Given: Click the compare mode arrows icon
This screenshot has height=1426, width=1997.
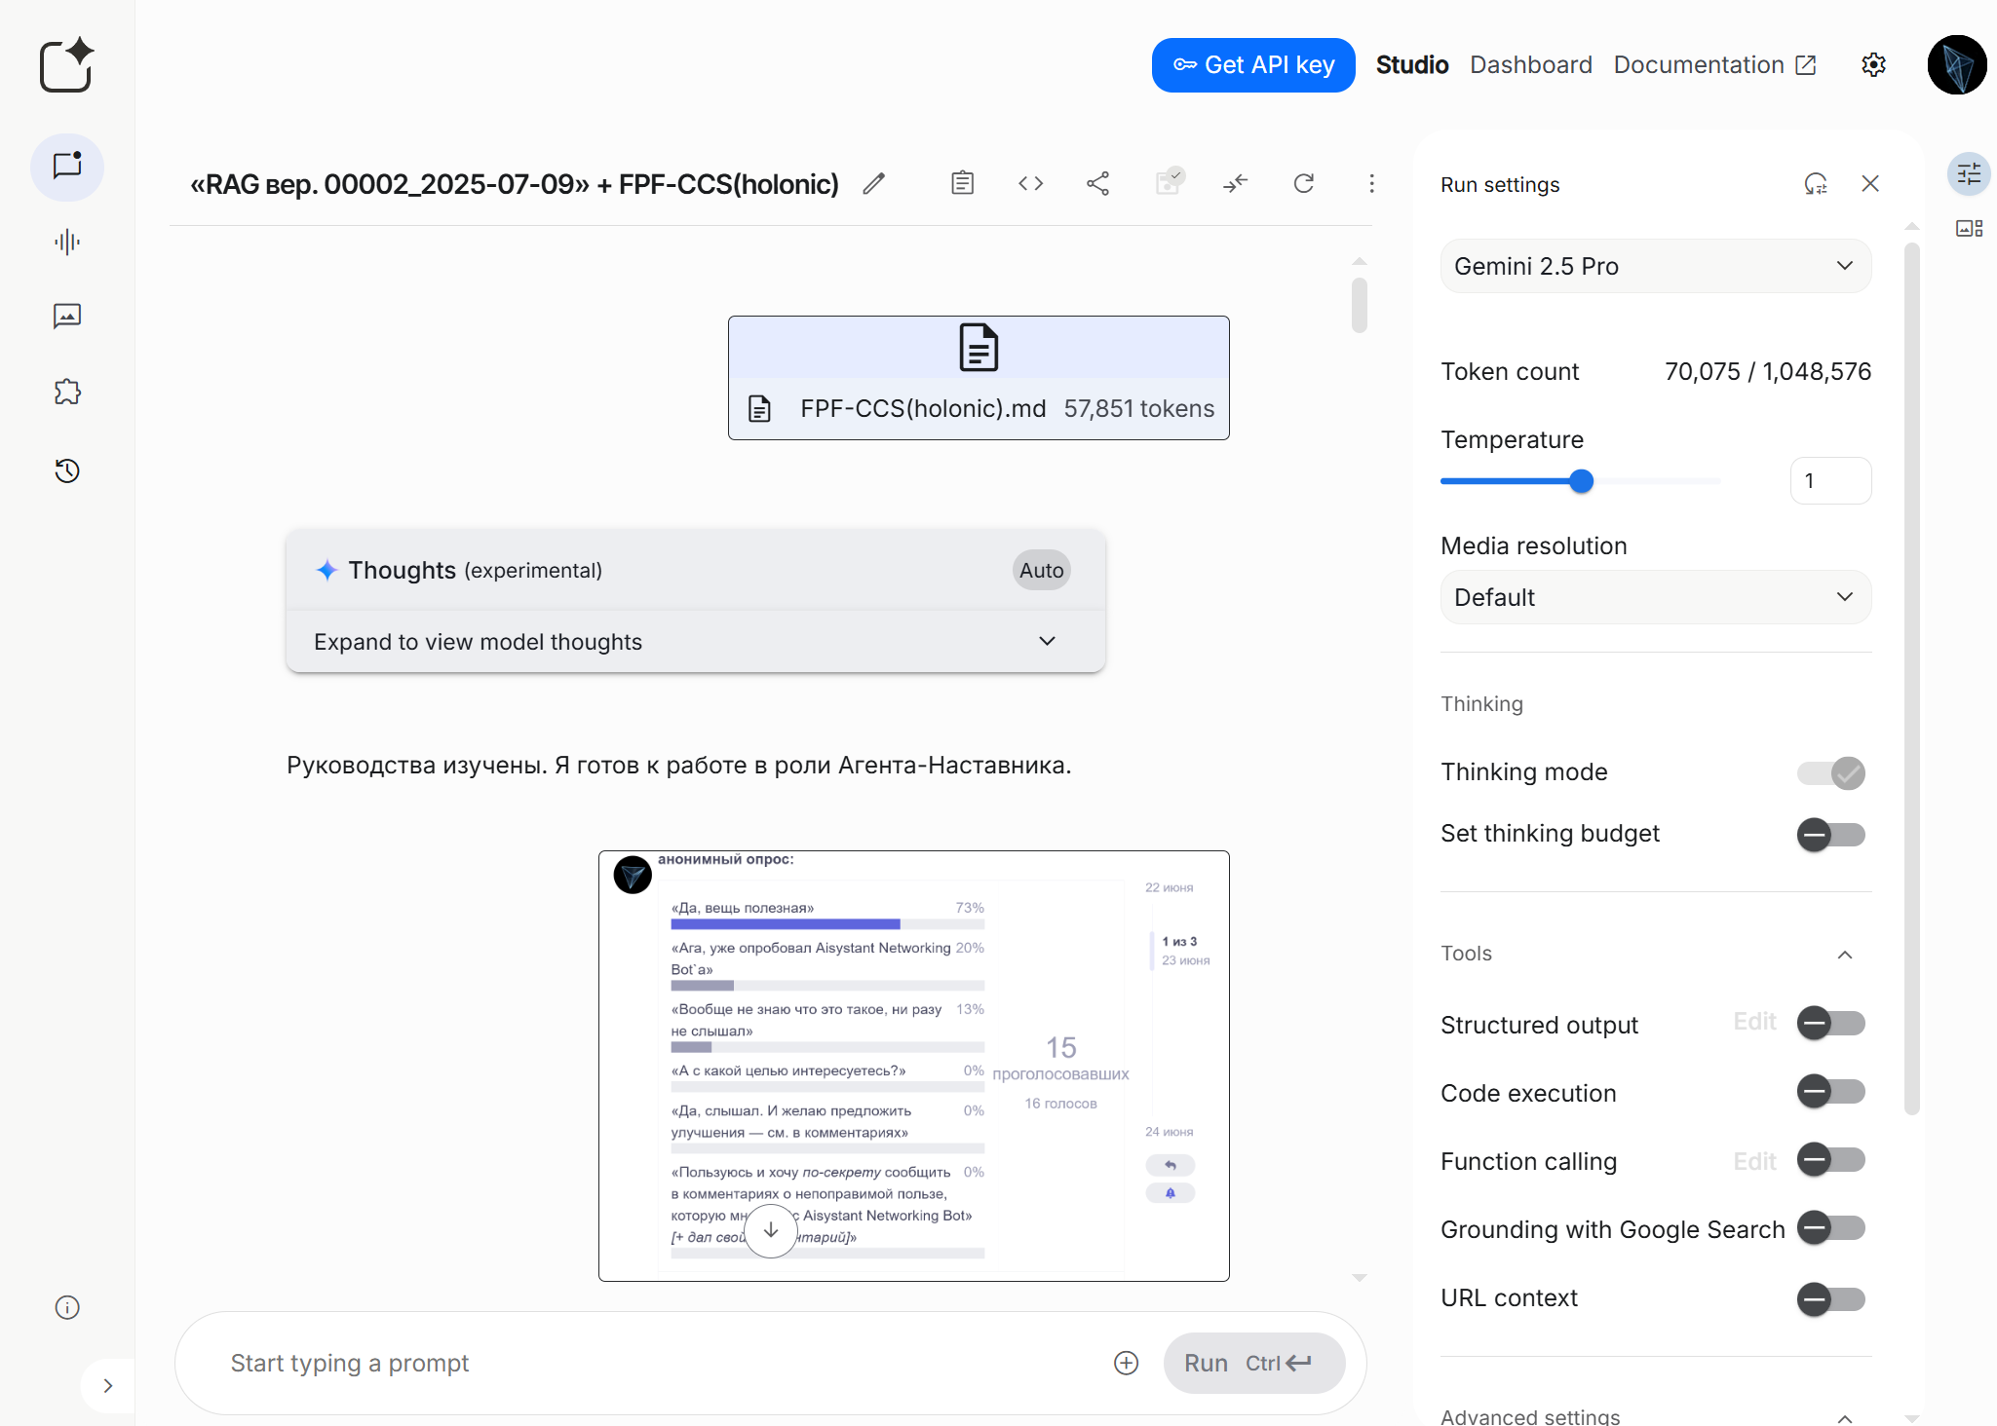Looking at the screenshot, I should click(x=1235, y=183).
